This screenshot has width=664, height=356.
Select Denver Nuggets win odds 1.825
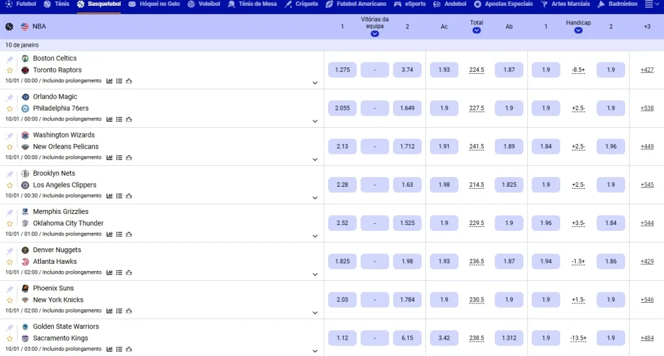pyautogui.click(x=342, y=261)
